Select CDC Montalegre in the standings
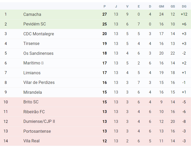The height and width of the screenshot is (147, 191). coord(39,34)
